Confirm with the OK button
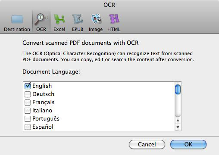Viewport: 219px width, 155px height. tap(188, 144)
